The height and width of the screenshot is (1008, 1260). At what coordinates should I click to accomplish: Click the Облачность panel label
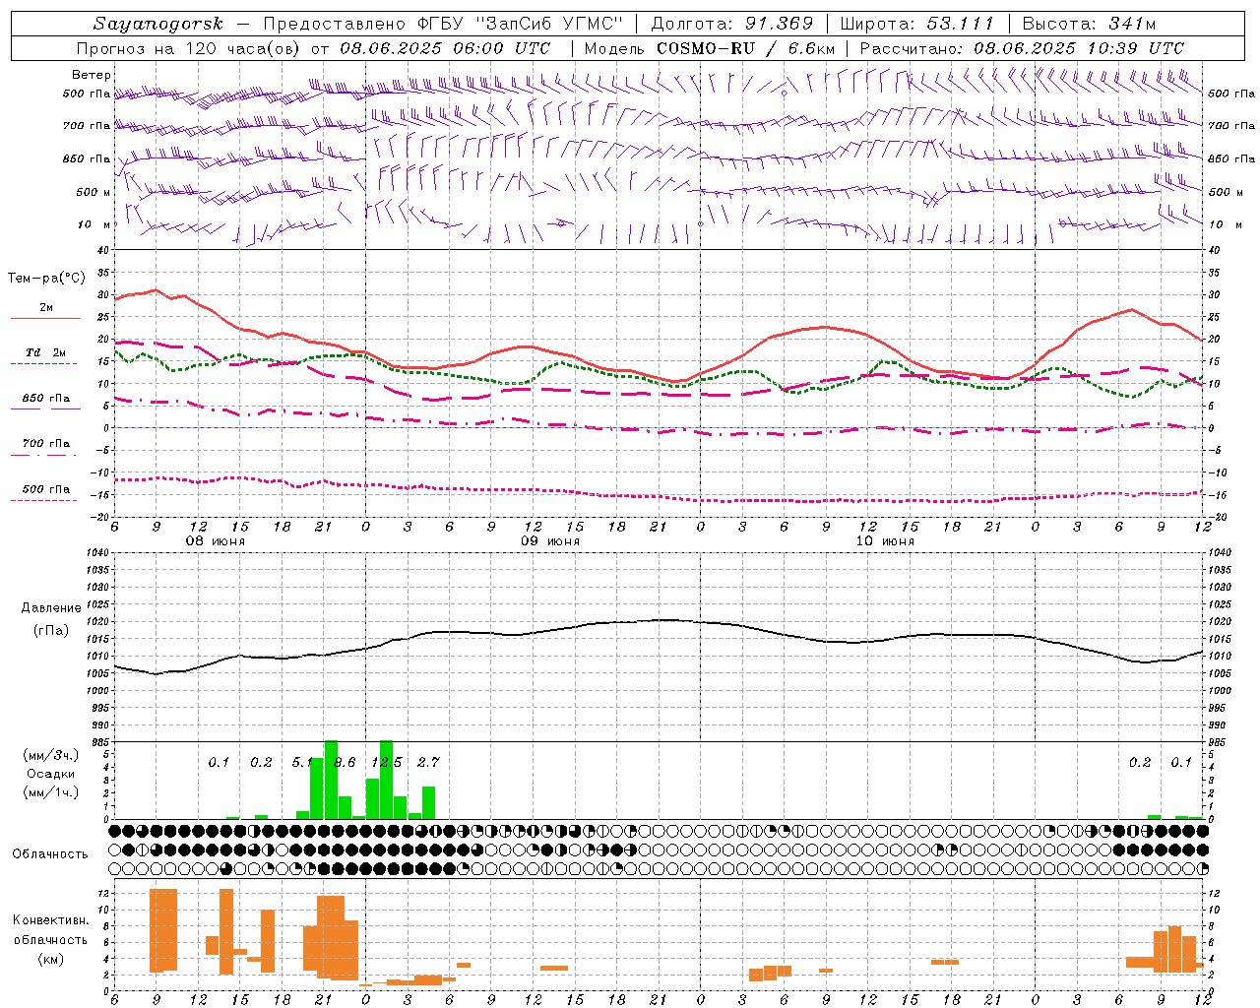click(x=50, y=853)
